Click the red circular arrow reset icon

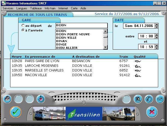click(x=41, y=99)
